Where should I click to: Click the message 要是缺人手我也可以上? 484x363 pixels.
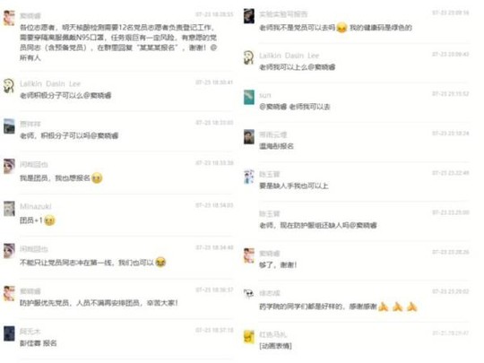pyautogui.click(x=294, y=186)
